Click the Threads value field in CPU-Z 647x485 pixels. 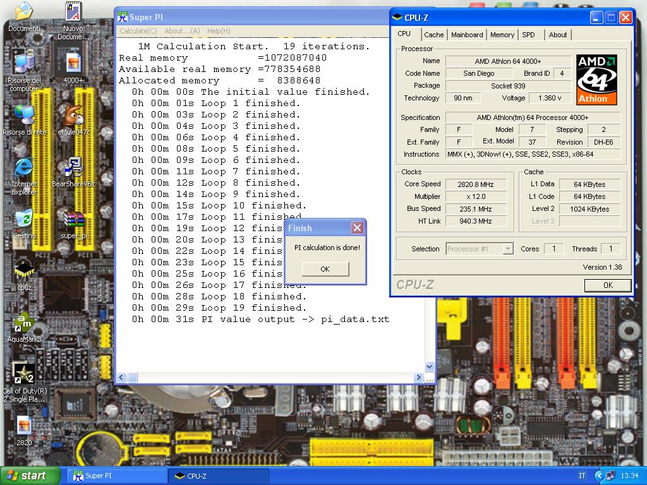(611, 249)
